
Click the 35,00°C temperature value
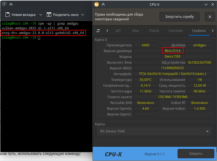coord(146,80)
